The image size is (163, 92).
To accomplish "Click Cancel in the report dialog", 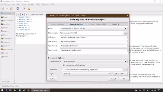I will click(113, 79).
